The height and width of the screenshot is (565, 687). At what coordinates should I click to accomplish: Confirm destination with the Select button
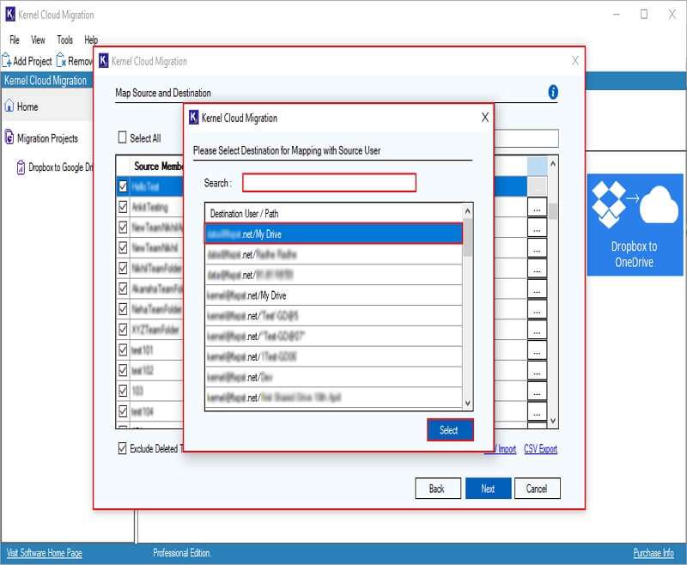pyautogui.click(x=450, y=429)
